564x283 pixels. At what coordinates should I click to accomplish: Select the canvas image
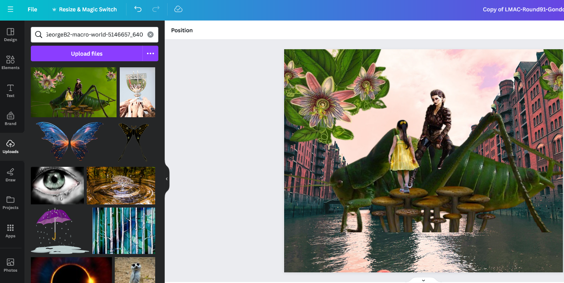[x=423, y=161]
